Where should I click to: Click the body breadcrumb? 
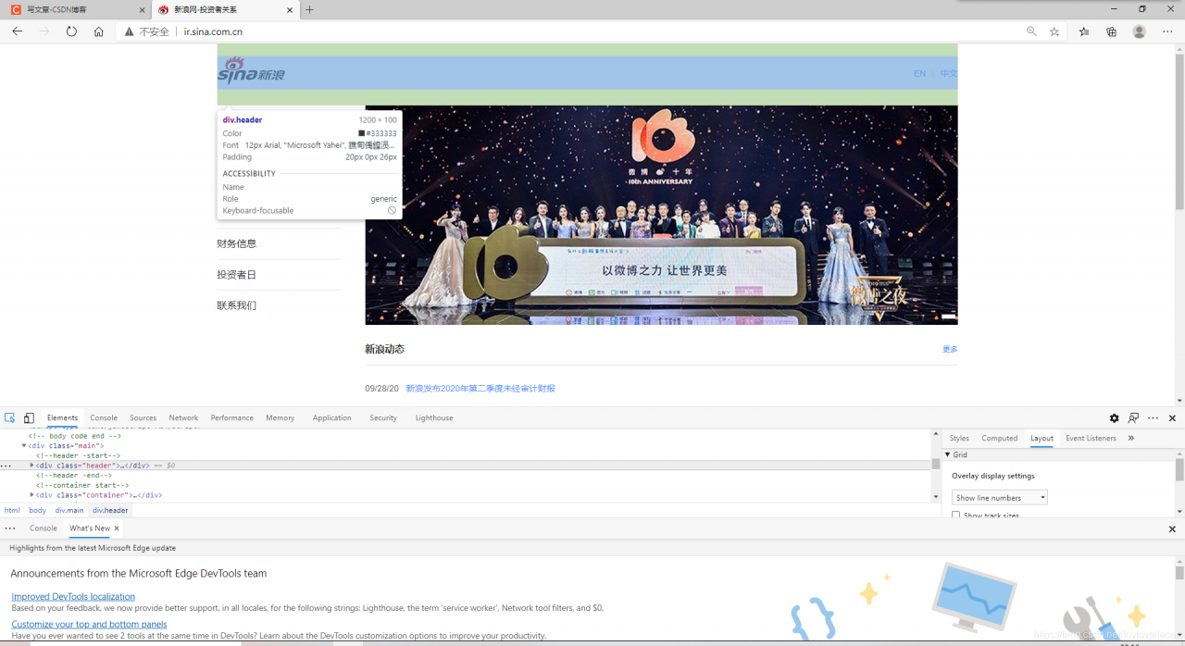point(37,510)
